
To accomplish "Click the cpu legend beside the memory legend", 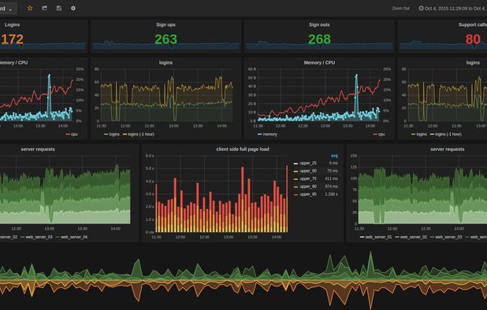I will point(381,135).
